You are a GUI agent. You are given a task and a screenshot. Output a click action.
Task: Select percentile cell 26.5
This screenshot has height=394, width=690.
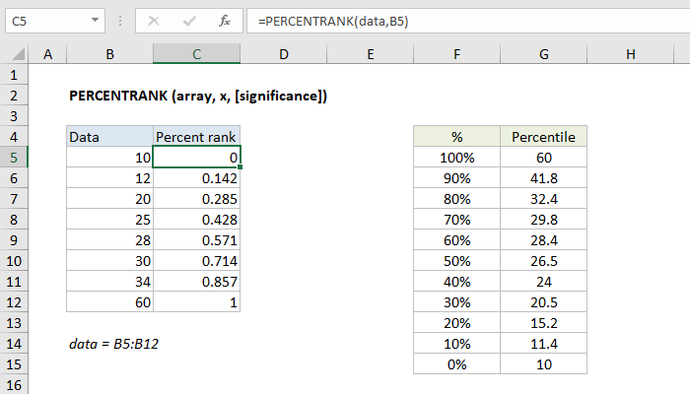pyautogui.click(x=544, y=261)
